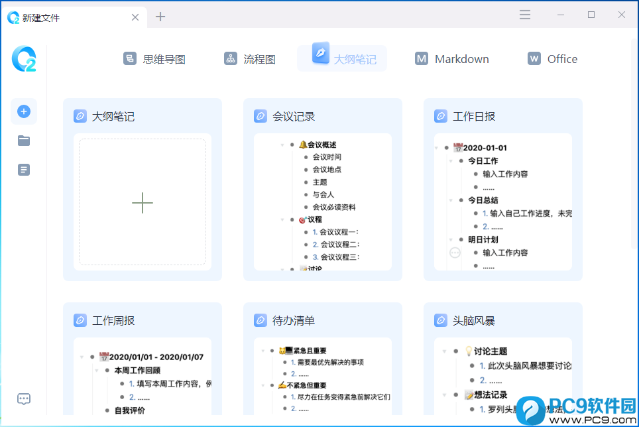Viewport: 639px width, 427px height.
Task: Switch to the Office tab
Action: click(x=552, y=58)
